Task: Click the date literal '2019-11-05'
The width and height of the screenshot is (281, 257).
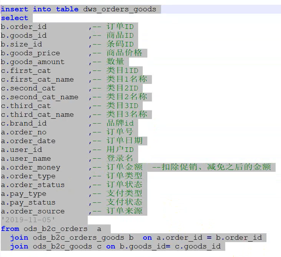Action: click(28, 220)
